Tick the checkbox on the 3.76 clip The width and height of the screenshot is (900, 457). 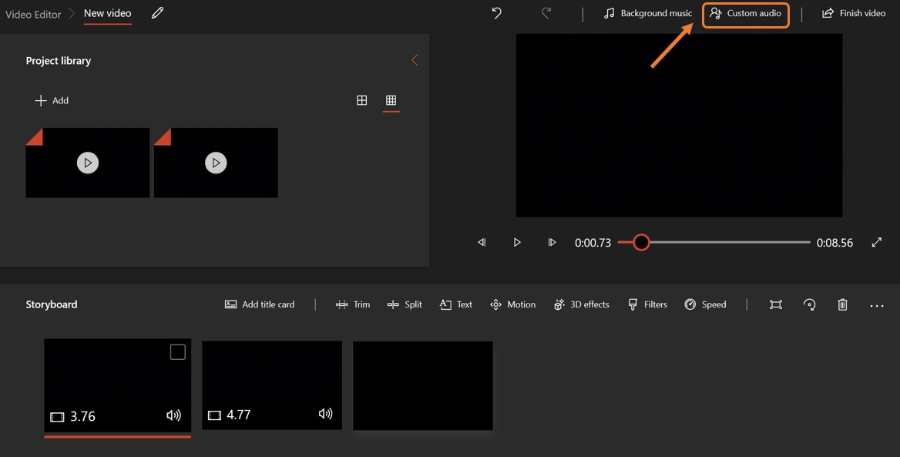pyautogui.click(x=178, y=352)
